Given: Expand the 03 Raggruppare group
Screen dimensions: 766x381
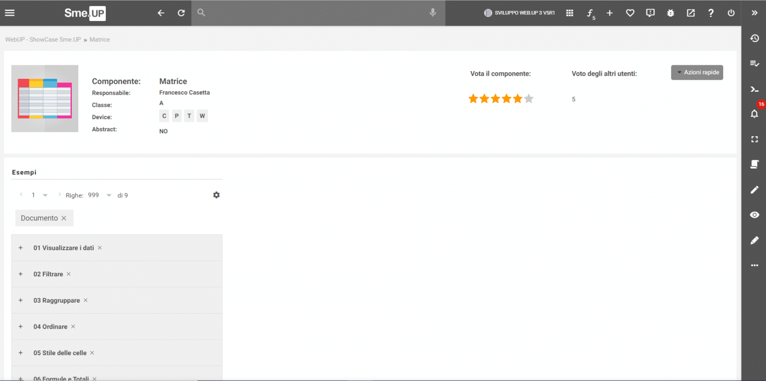Looking at the screenshot, I should (x=20, y=300).
